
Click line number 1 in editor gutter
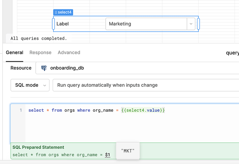tap(21, 110)
